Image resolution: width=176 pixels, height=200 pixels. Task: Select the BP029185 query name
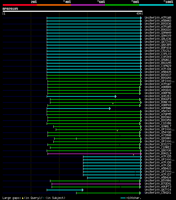(10, 9)
